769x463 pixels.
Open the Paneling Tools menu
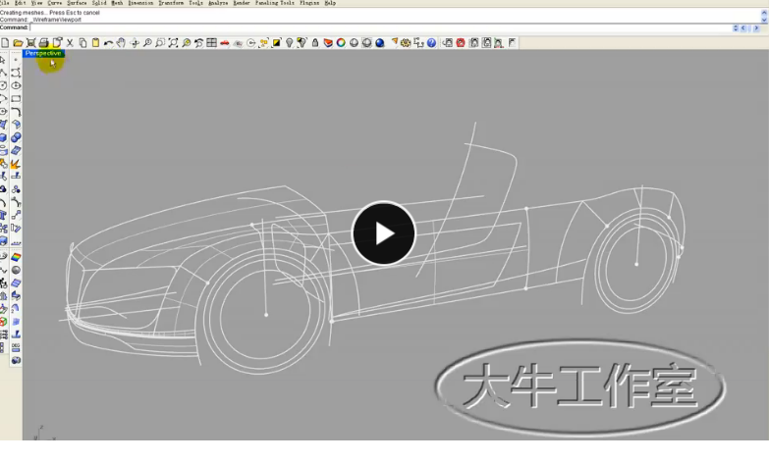coord(275,3)
